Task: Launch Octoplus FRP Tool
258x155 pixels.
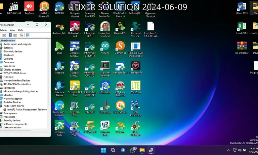Action: pyautogui.click(x=75, y=89)
